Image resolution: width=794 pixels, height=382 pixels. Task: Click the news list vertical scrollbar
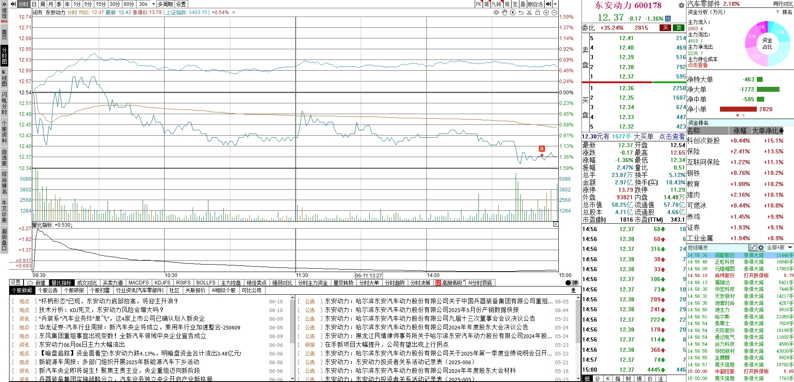[x=293, y=339]
